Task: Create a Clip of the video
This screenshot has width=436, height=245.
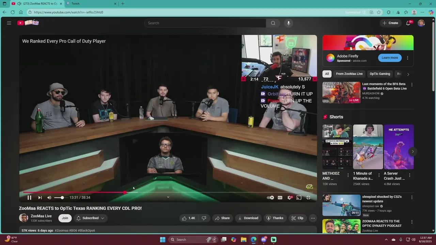Action: tap(297, 218)
